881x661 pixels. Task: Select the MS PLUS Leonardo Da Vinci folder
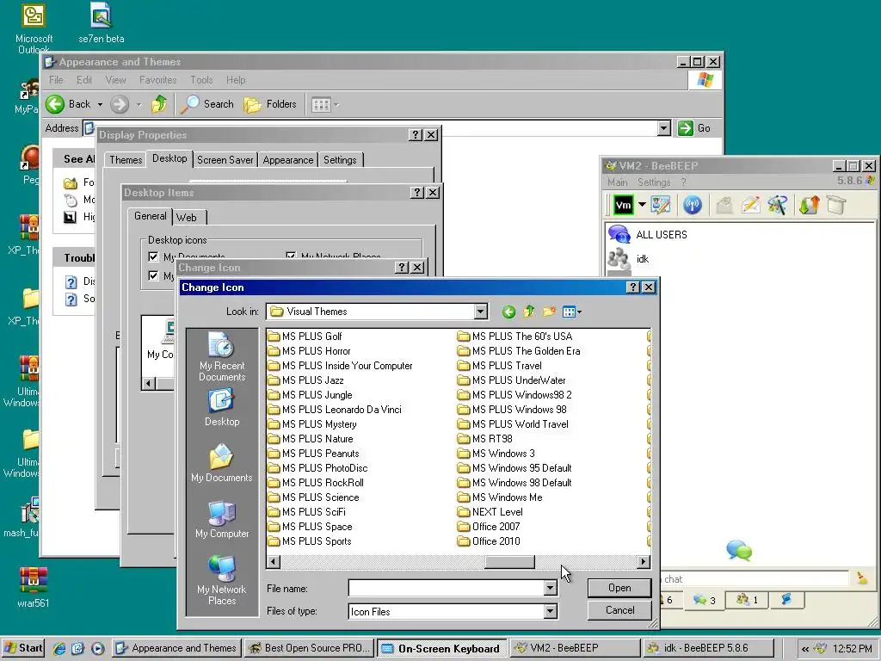tap(335, 410)
